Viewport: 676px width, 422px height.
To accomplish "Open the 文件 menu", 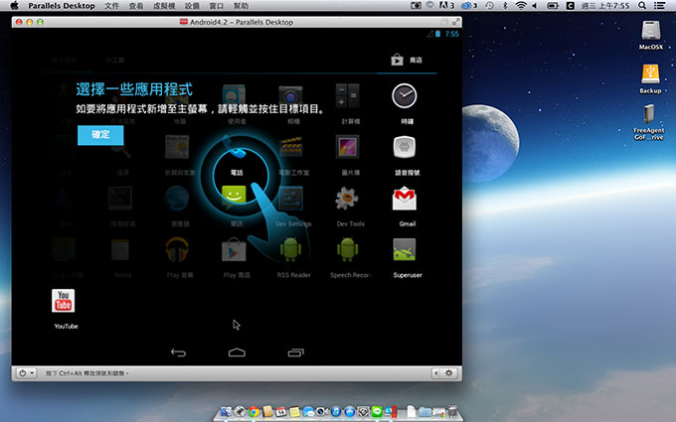I will pos(111,6).
